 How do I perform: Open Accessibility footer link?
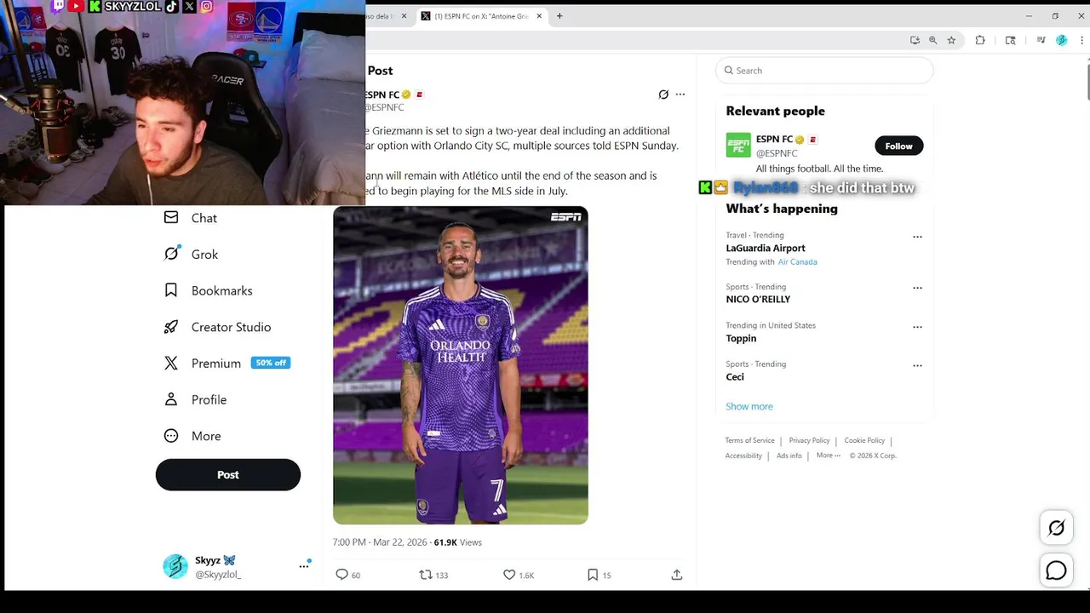click(743, 455)
